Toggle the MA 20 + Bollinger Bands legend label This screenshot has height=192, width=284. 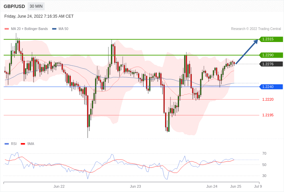pyautogui.click(x=29, y=29)
